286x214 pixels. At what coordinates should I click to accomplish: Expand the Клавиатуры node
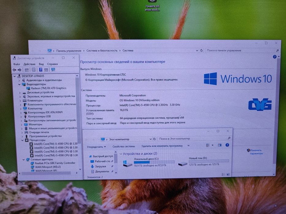coord(20,101)
